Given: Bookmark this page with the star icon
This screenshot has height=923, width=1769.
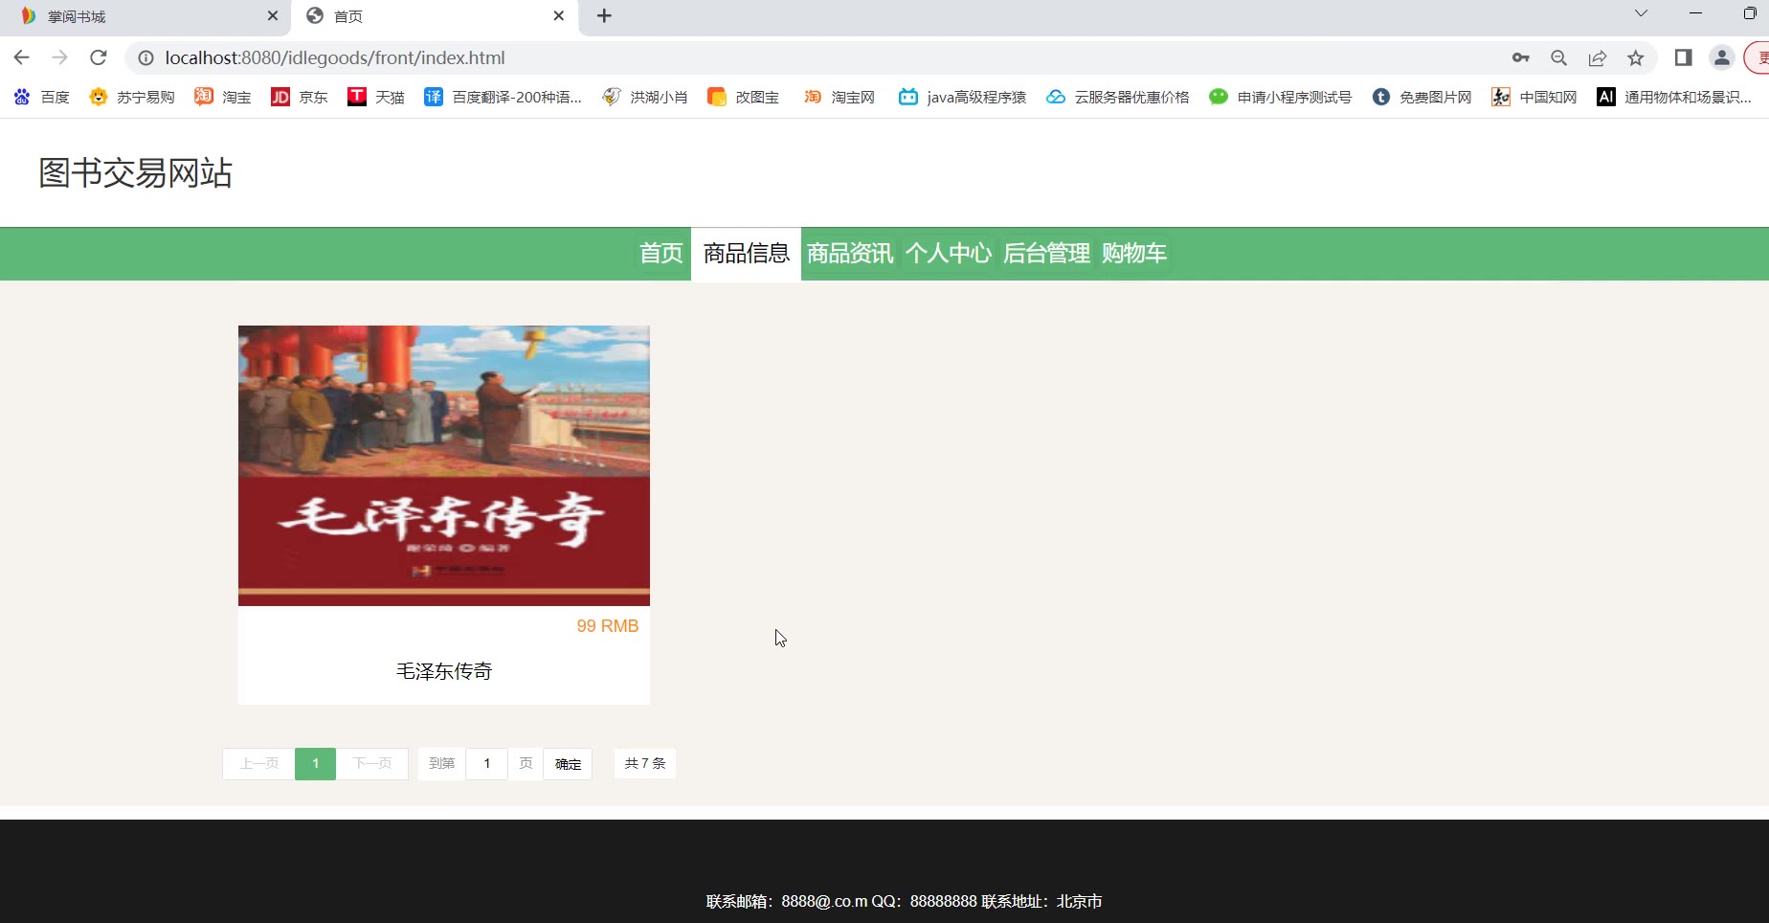Looking at the screenshot, I should coord(1636,57).
